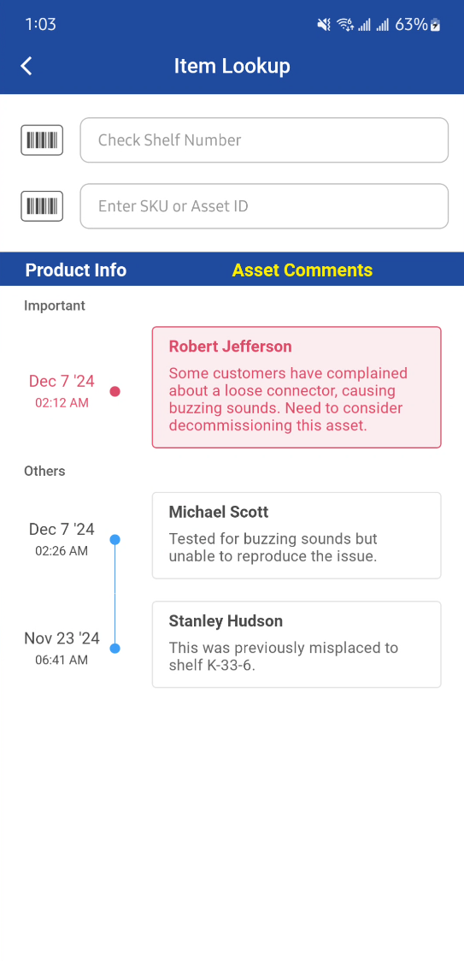Tap blue timeline dot for Nov 23
This screenshot has width=464, height=961.
(115, 649)
